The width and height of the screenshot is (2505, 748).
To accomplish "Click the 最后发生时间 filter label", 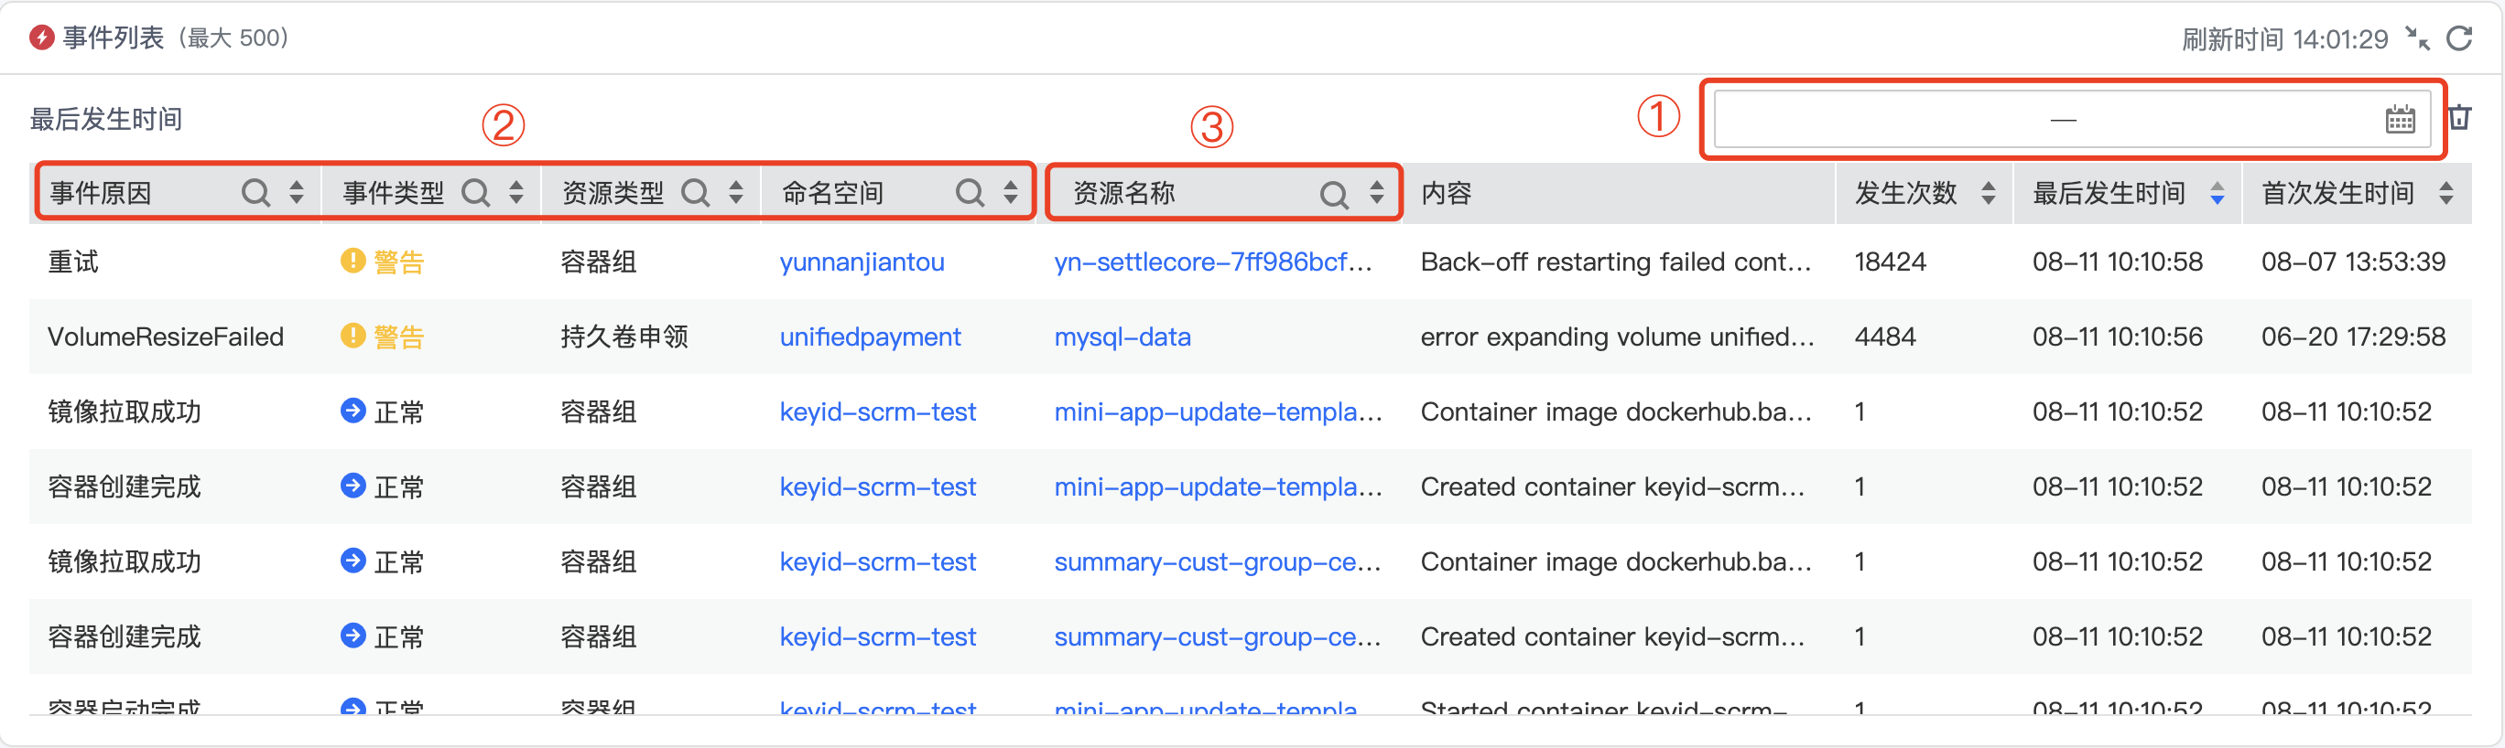I will pyautogui.click(x=106, y=120).
